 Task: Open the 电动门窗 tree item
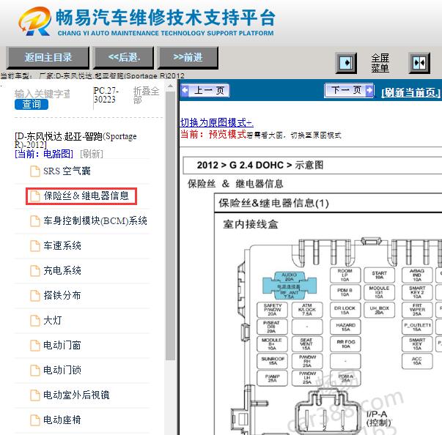tap(62, 345)
